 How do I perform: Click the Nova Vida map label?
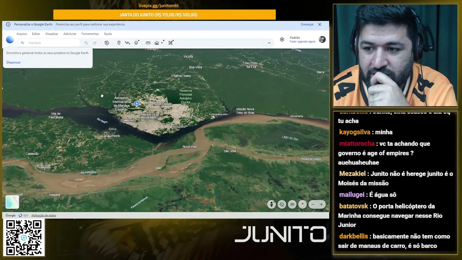coord(189,147)
